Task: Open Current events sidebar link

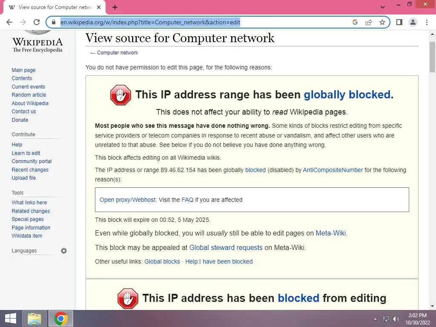Action: point(29,87)
